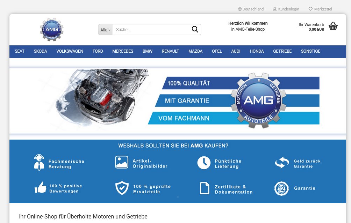Select the Mercedes menu item
Screen dimensions: 351x223
pos(123,51)
